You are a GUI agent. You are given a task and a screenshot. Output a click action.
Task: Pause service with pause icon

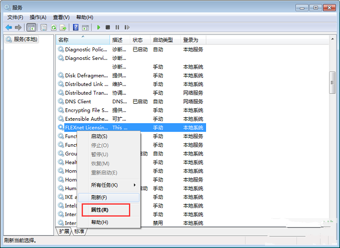pos(117,27)
